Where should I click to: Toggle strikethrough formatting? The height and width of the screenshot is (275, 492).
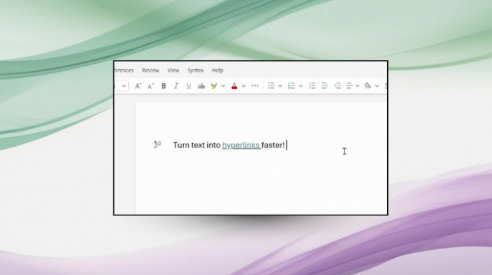(201, 86)
